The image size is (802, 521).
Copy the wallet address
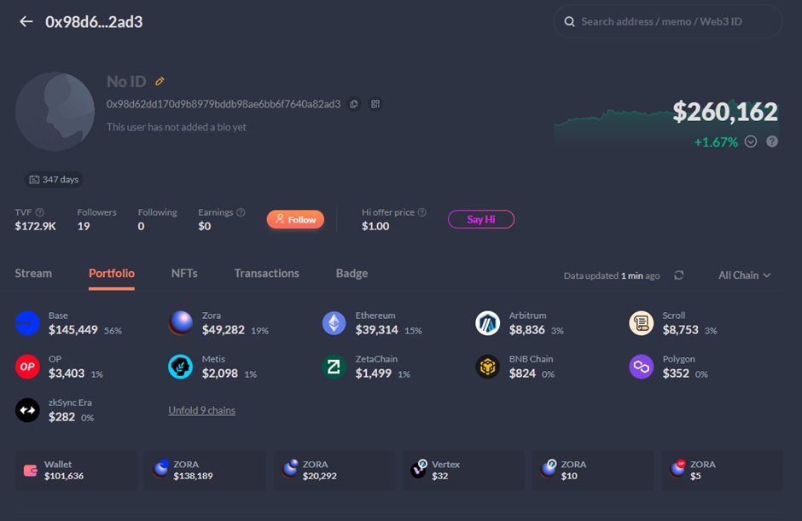click(x=353, y=104)
